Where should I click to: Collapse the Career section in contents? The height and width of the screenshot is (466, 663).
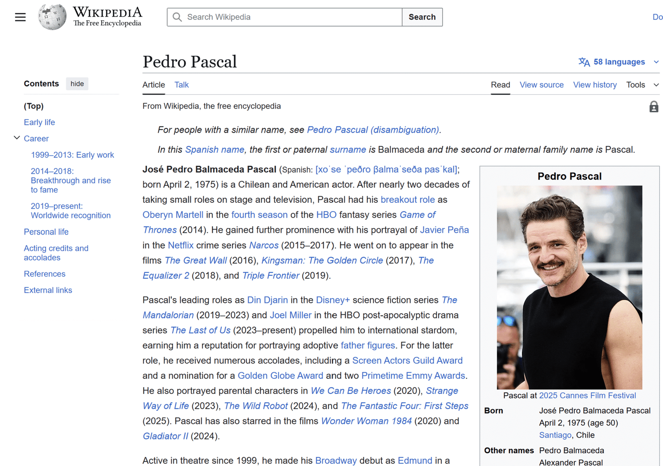click(17, 138)
